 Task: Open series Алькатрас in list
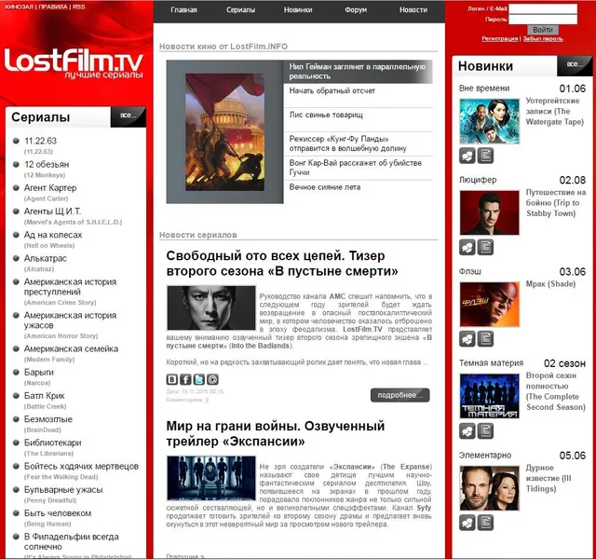coord(46,259)
